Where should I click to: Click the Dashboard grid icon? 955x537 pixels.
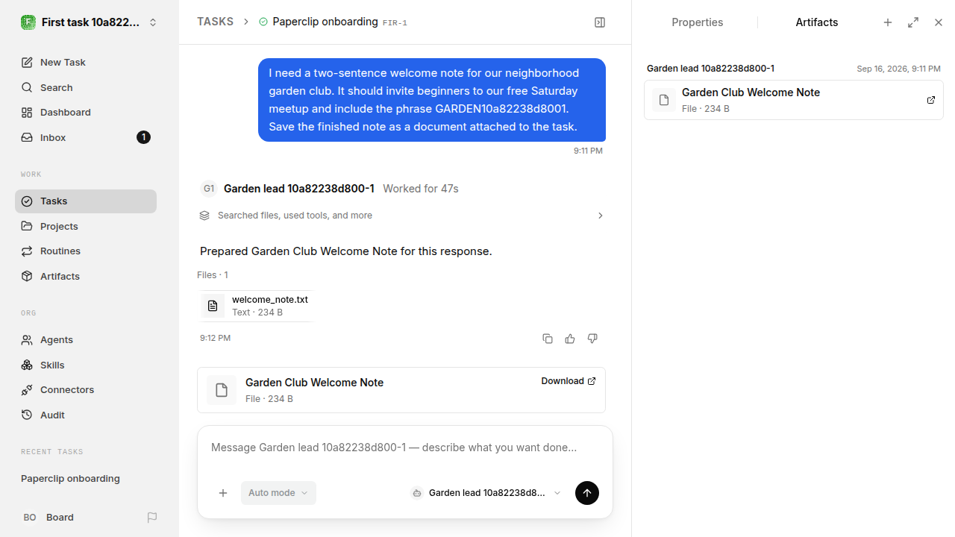(x=27, y=113)
